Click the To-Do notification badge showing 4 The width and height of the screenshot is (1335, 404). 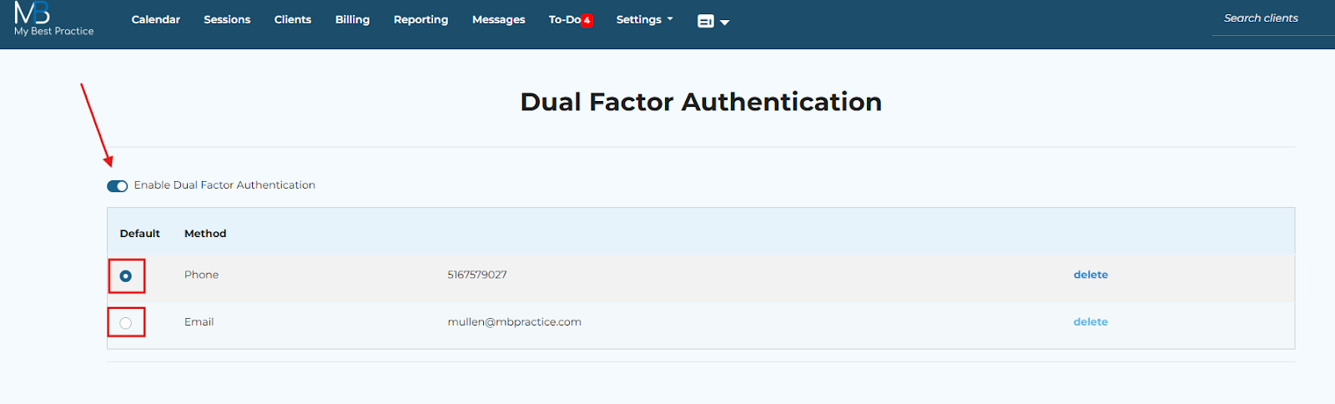point(587,20)
